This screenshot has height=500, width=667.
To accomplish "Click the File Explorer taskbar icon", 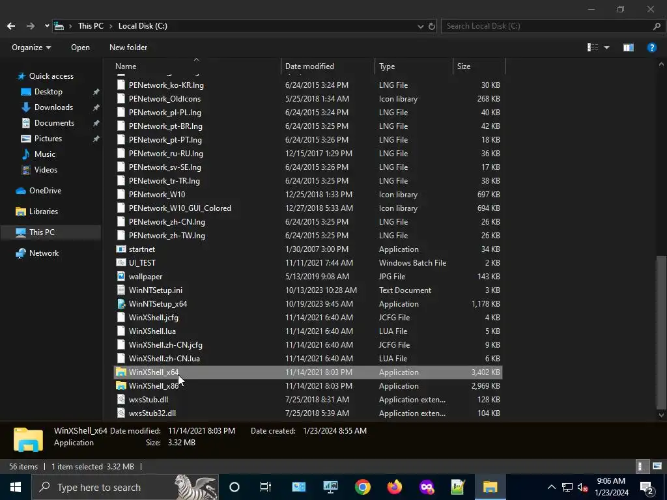I will pyautogui.click(x=490, y=487).
